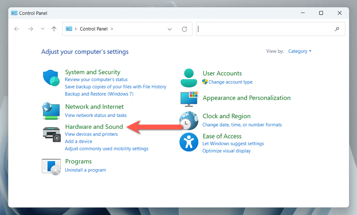Click the Network and Internet globe icon
Screen dimensions: 357x215
coord(51,111)
